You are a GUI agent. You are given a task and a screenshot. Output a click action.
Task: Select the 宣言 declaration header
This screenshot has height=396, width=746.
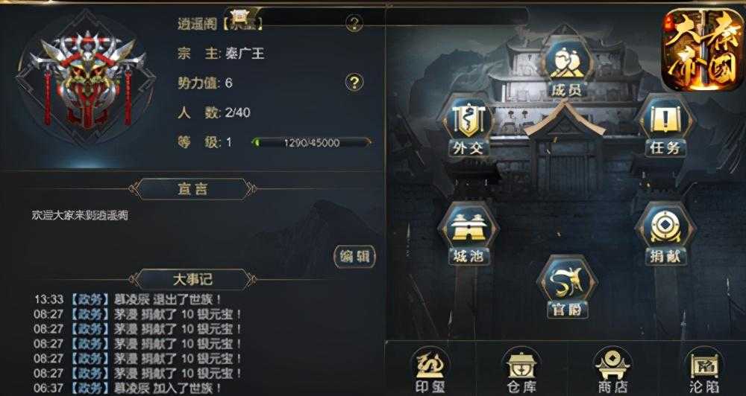(192, 190)
